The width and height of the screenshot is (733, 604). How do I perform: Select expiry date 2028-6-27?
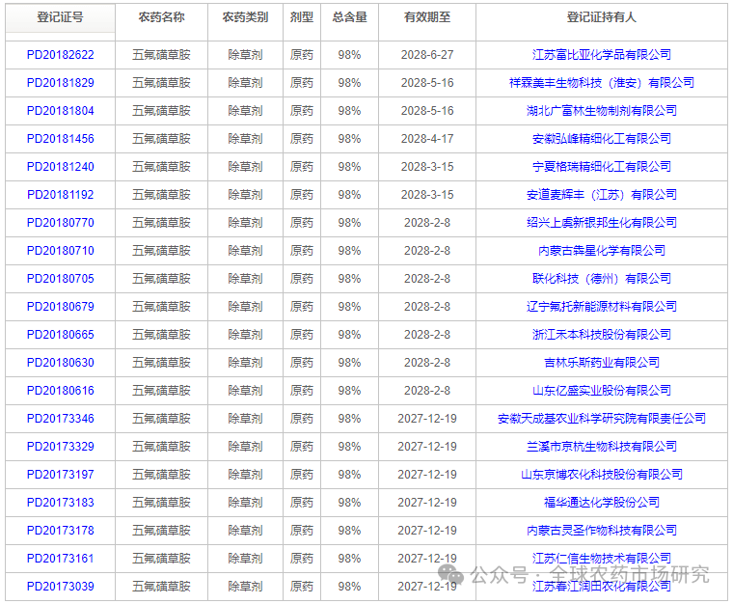427,55
